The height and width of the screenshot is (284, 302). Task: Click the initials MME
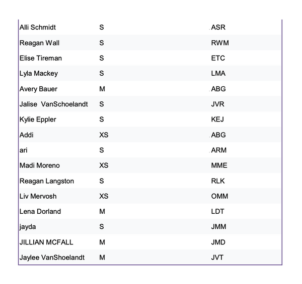(x=219, y=166)
